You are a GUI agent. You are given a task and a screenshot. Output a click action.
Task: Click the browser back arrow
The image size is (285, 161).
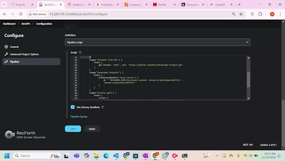(5, 14)
